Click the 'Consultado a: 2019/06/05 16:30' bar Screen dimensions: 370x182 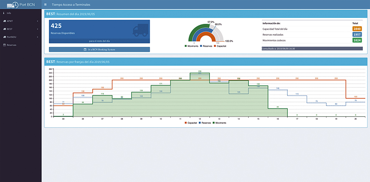(312, 49)
